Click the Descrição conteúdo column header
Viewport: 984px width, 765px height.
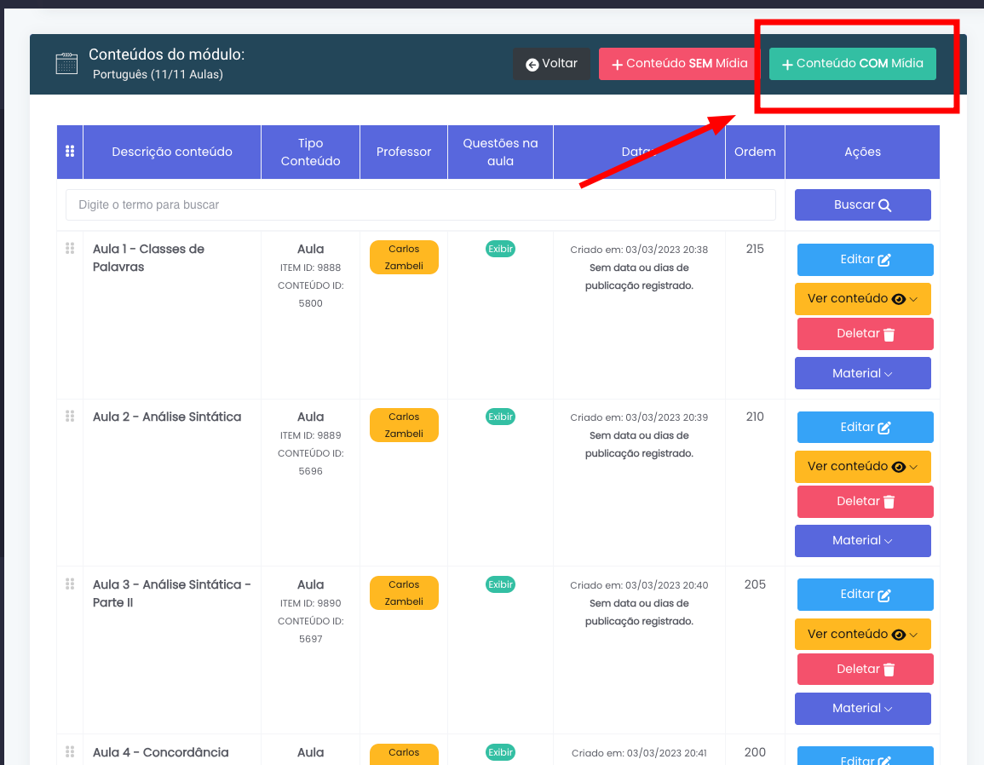172,152
